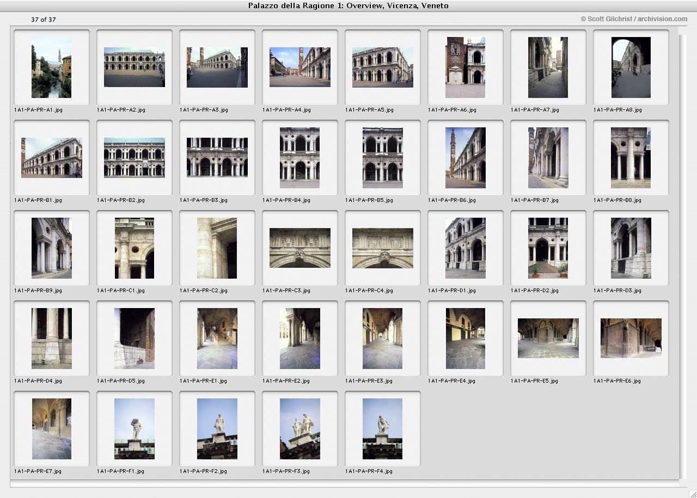View the 1A1-PA-PR-C3.jpg keystone image
Screen dimensions: 697x498
[300, 248]
